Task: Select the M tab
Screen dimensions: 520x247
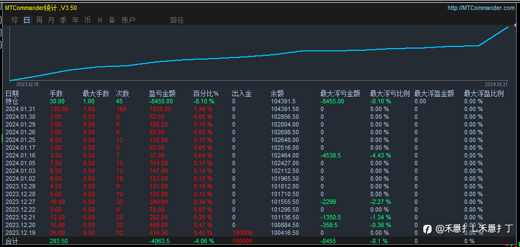Action: coord(100,20)
